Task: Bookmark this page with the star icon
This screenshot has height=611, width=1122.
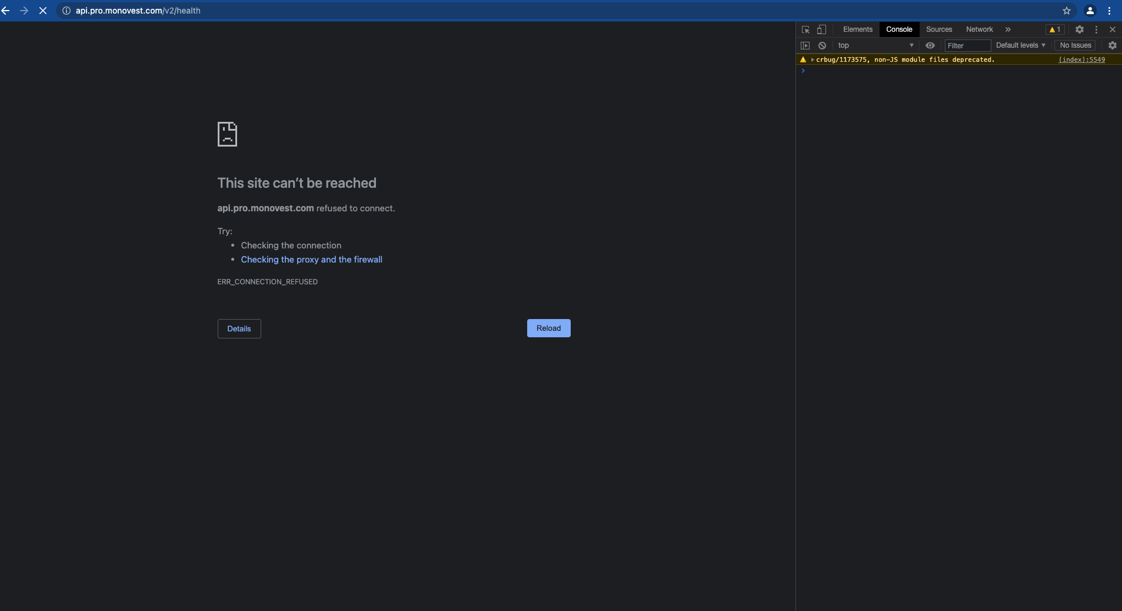Action: [1066, 11]
